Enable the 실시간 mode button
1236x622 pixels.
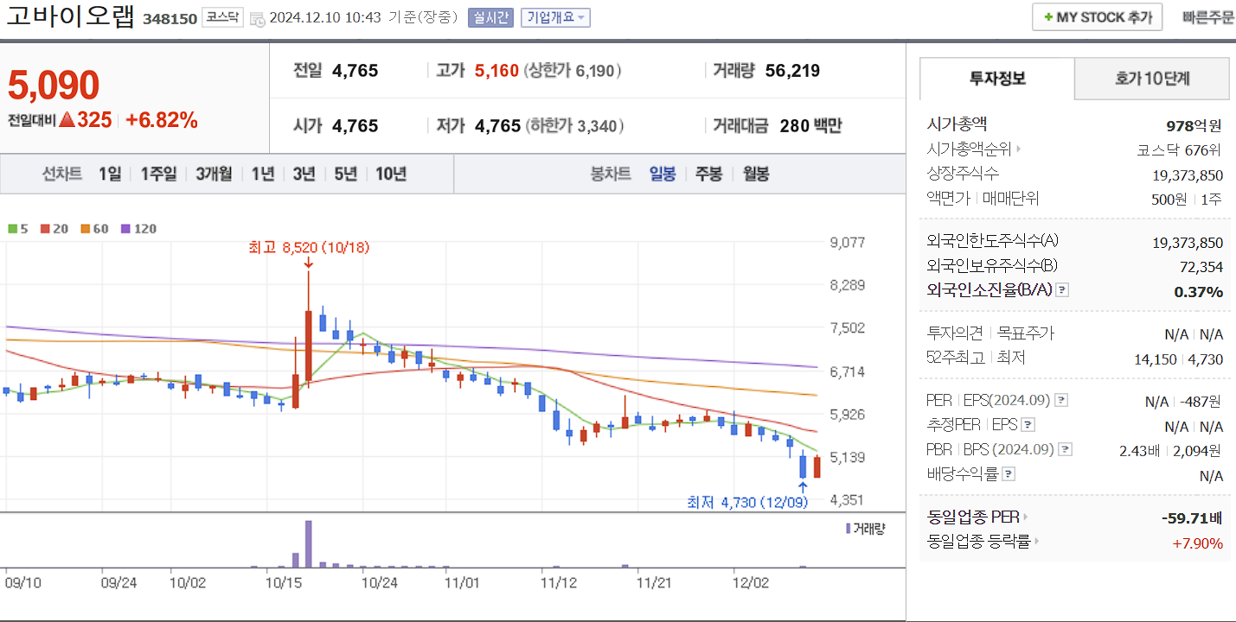[491, 16]
